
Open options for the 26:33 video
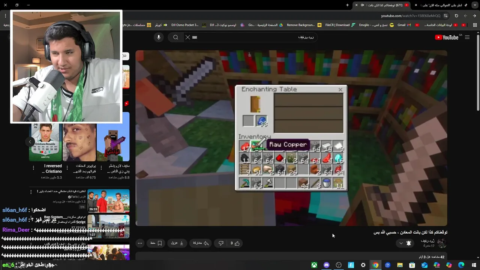[x=31, y=192]
